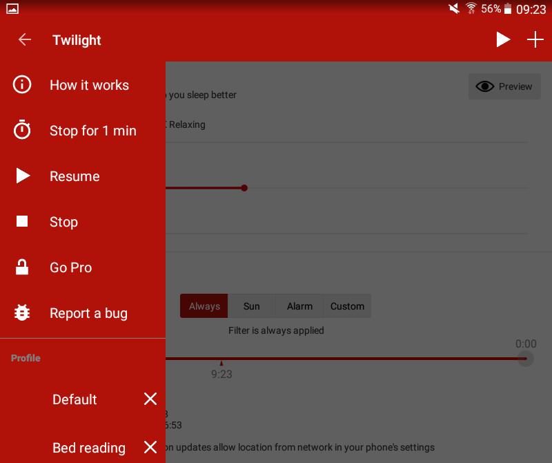Choose Stop for 1 min
The height and width of the screenshot is (463, 552).
click(83, 131)
